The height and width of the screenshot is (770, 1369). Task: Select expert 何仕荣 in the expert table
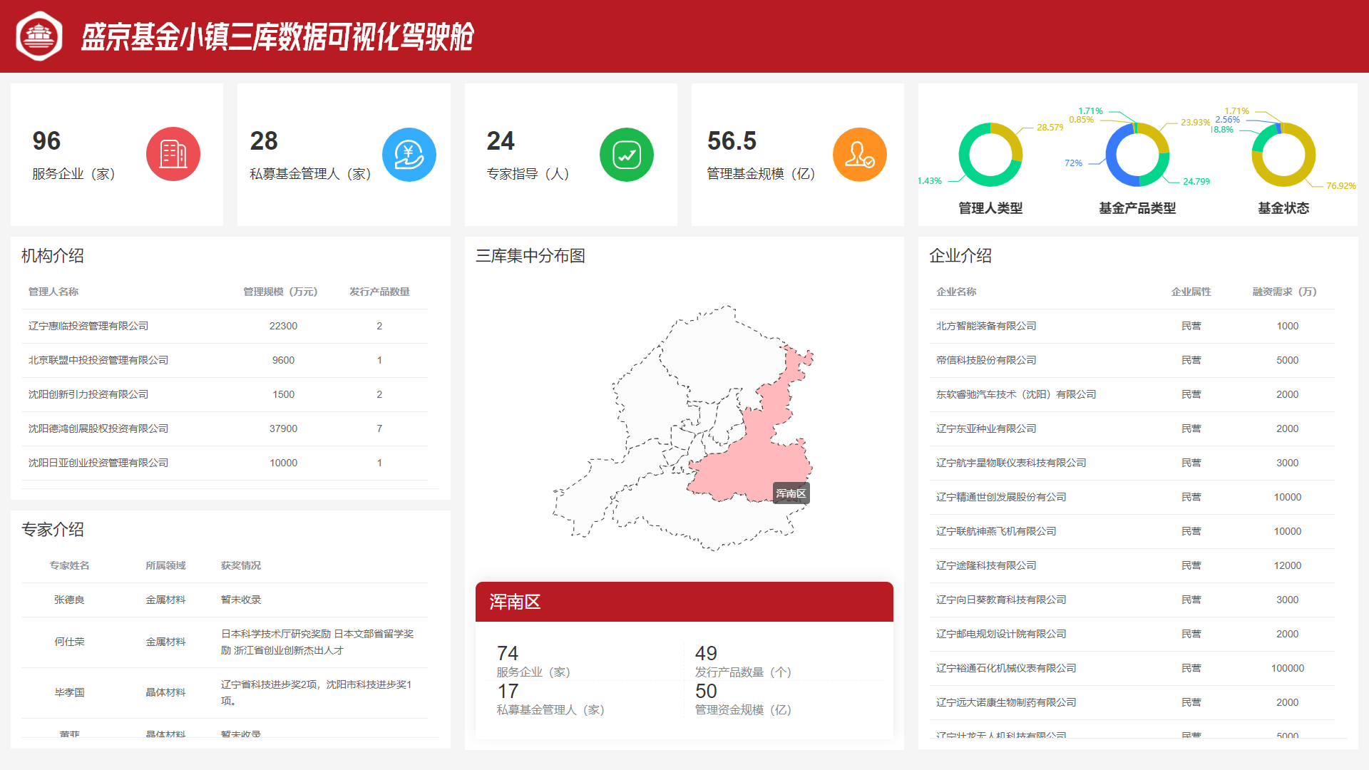click(69, 642)
